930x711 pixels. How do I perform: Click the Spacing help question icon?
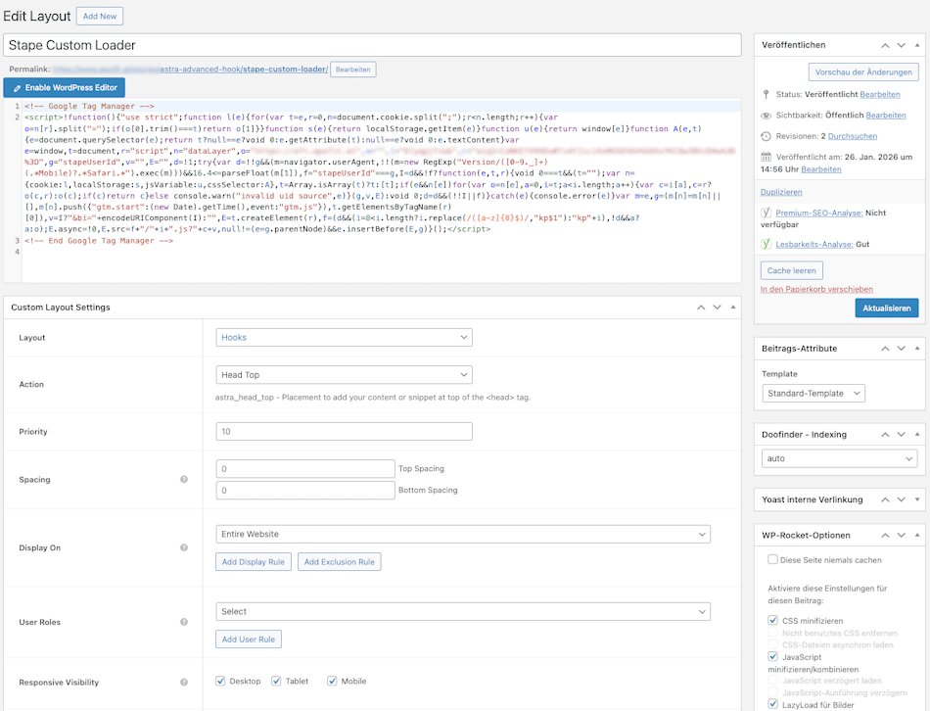point(184,480)
